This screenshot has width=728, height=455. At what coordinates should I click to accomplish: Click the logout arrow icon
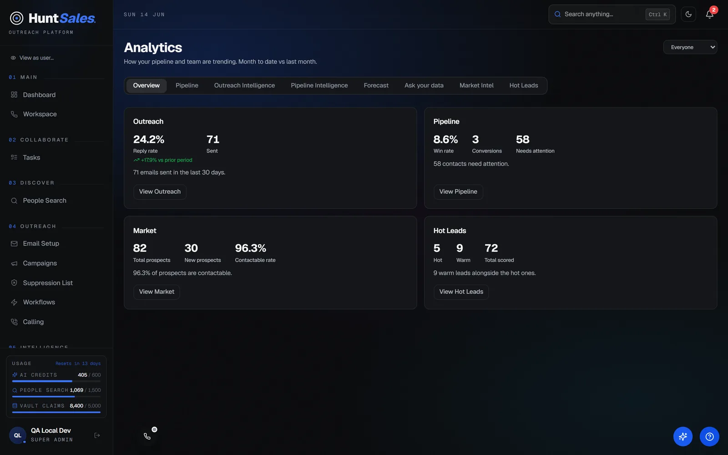[x=97, y=435]
